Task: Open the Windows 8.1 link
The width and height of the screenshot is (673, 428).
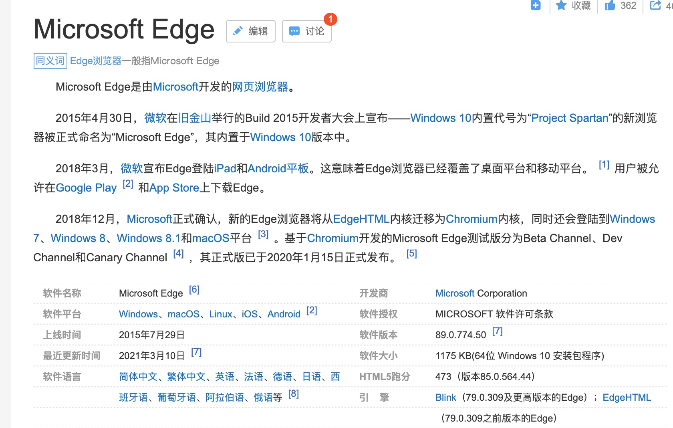Action: click(x=149, y=238)
